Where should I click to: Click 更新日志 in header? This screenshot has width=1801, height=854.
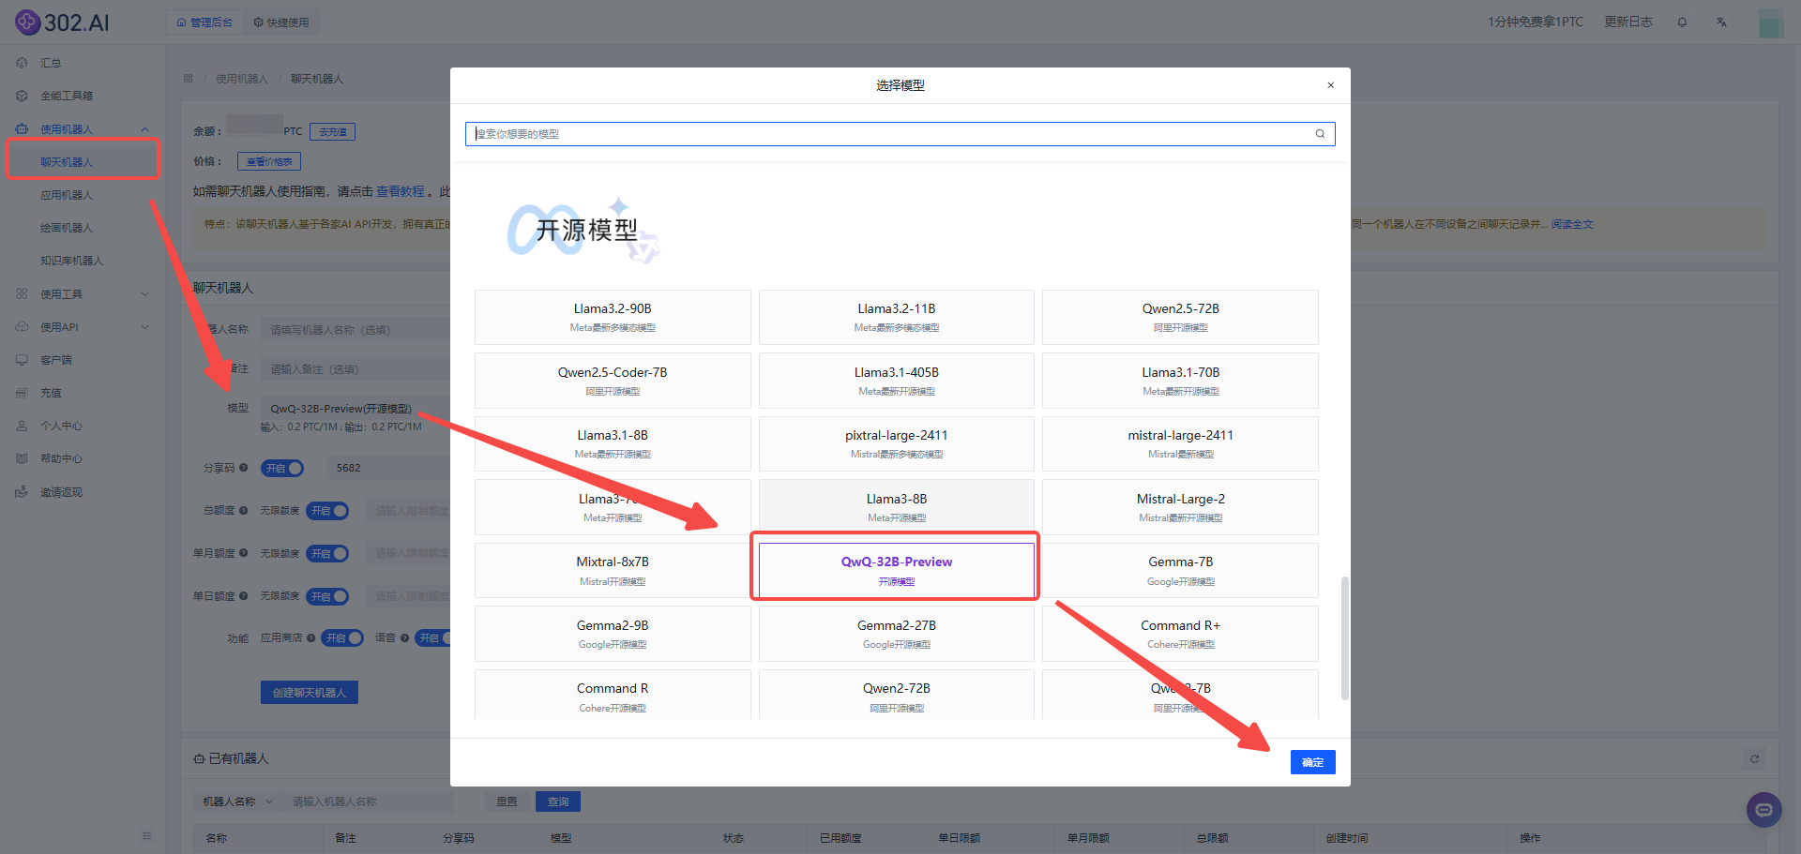pos(1628,22)
